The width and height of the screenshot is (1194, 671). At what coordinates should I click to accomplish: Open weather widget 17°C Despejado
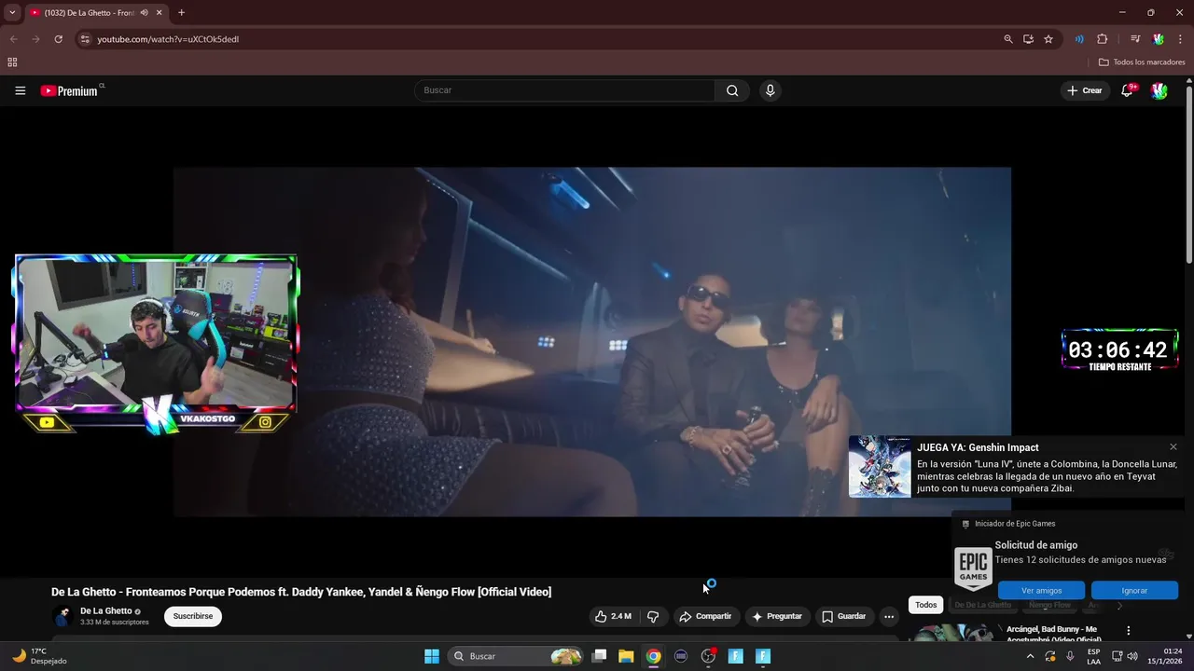tap(39, 656)
